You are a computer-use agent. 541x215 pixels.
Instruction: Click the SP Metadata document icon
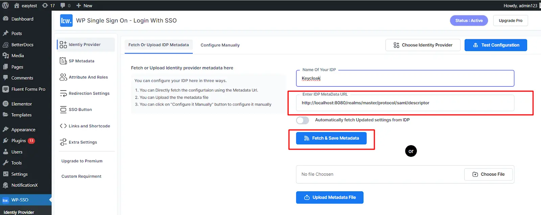[x=63, y=61]
